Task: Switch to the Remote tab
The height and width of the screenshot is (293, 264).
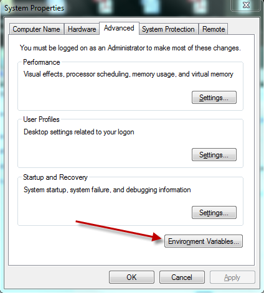Action: (214, 29)
